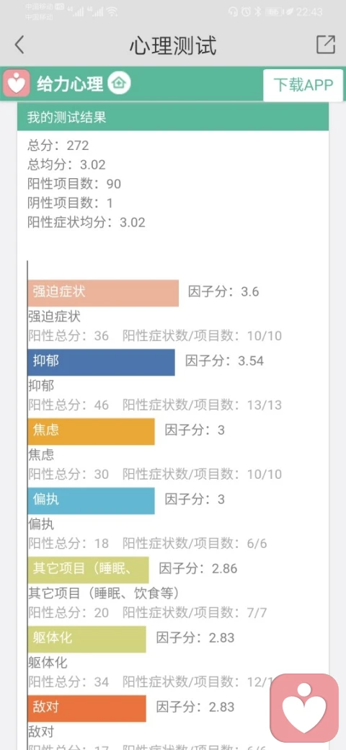Image resolution: width=346 pixels, height=750 pixels.
Task: Tap the 给力心理 brand name text
Action: coord(70,84)
